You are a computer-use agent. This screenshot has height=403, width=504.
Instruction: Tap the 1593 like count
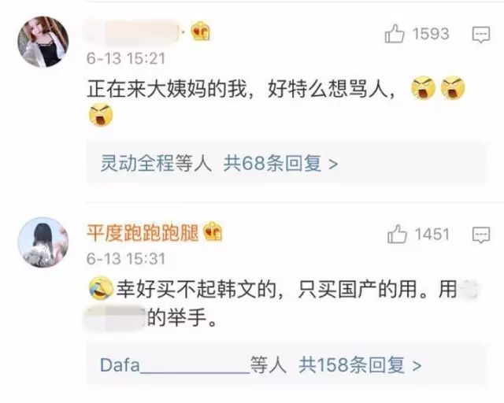pyautogui.click(x=431, y=34)
